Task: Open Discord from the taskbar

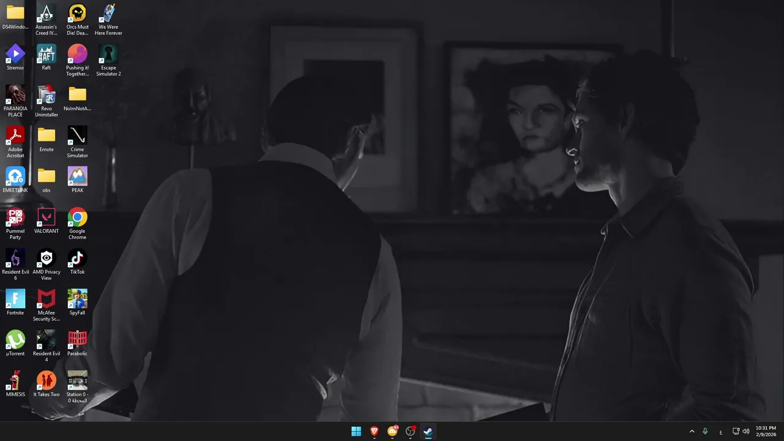Action: (x=392, y=431)
